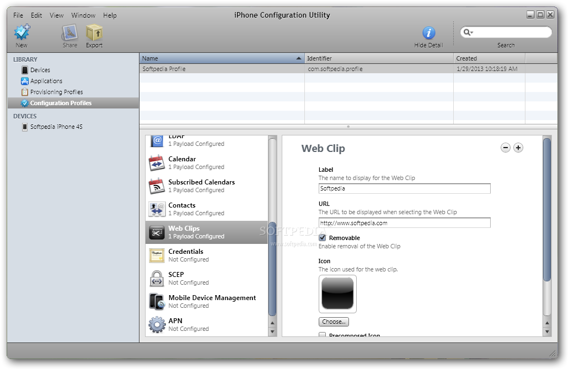Select the Web Clips payload entry
Screen dimensions: 569x370
207,232
